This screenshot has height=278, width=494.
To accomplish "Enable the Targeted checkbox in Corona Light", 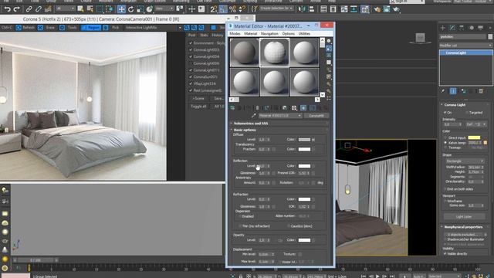I will click(x=467, y=113).
